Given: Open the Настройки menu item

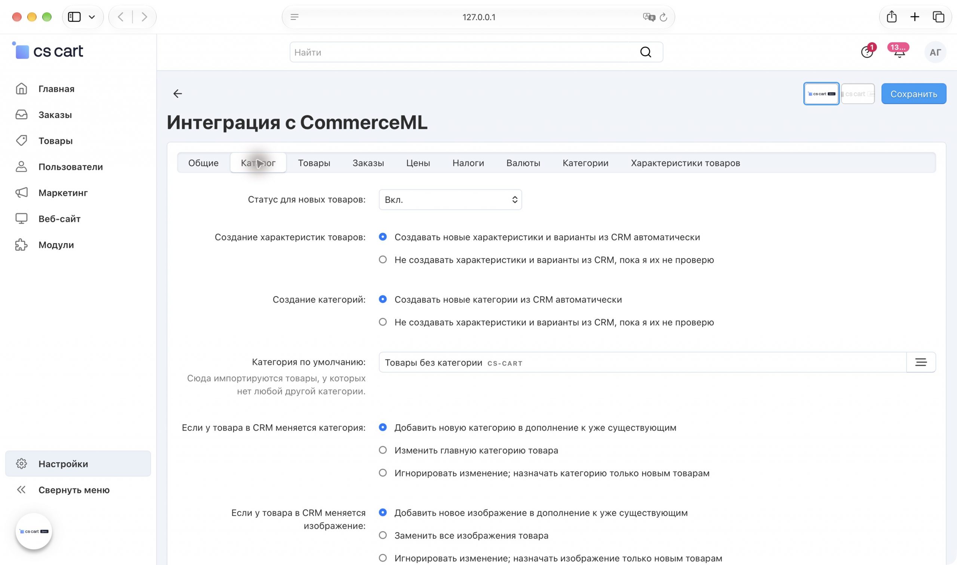Looking at the screenshot, I should (78, 464).
